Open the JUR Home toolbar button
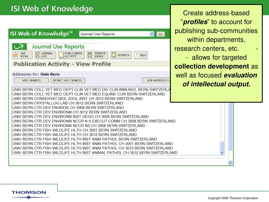This screenshot has height=202, width=269. (x=22, y=55)
